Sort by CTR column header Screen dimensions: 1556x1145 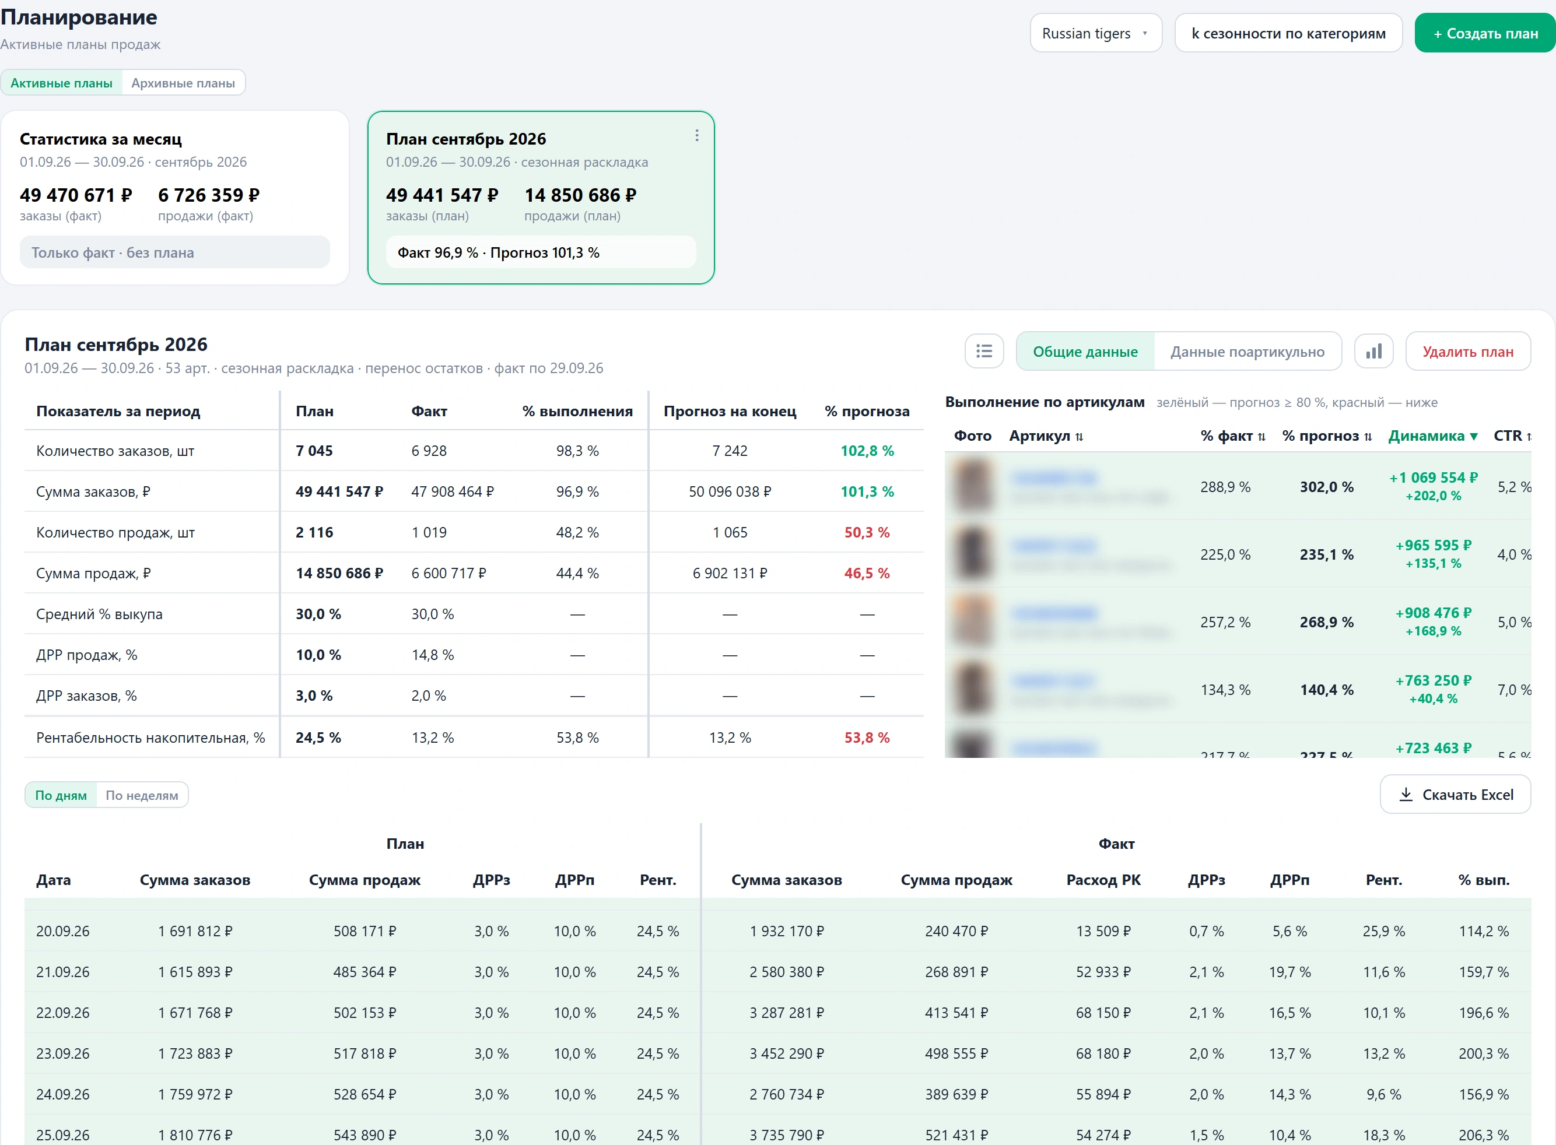(x=1512, y=436)
